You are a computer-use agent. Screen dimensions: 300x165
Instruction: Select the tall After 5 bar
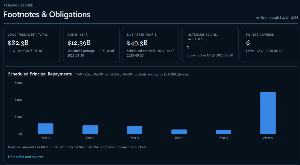coord(268,113)
